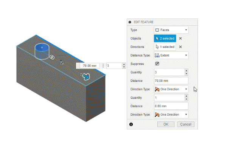Decrease on-canvas quantity with down arrow
The width and height of the screenshot is (227, 141).
pyautogui.click(x=124, y=67)
